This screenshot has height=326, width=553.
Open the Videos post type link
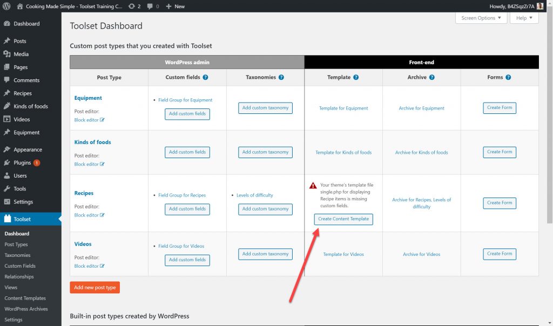(83, 244)
